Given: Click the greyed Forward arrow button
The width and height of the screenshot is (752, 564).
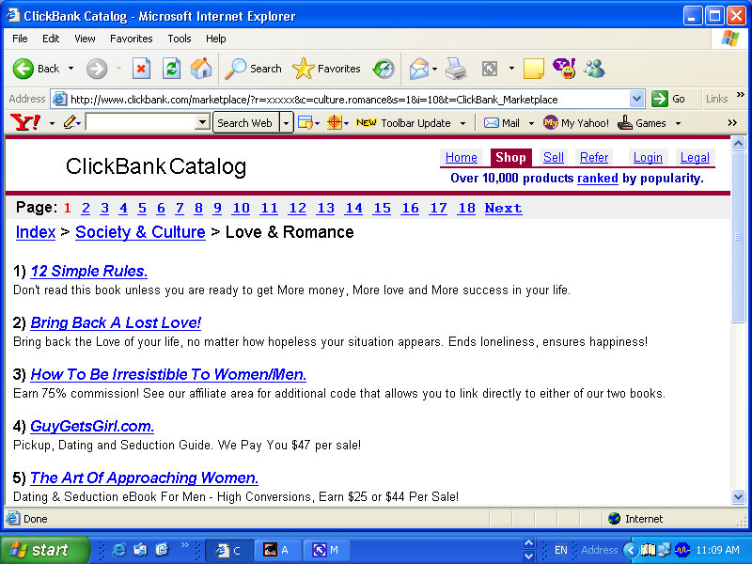Looking at the screenshot, I should pos(97,69).
